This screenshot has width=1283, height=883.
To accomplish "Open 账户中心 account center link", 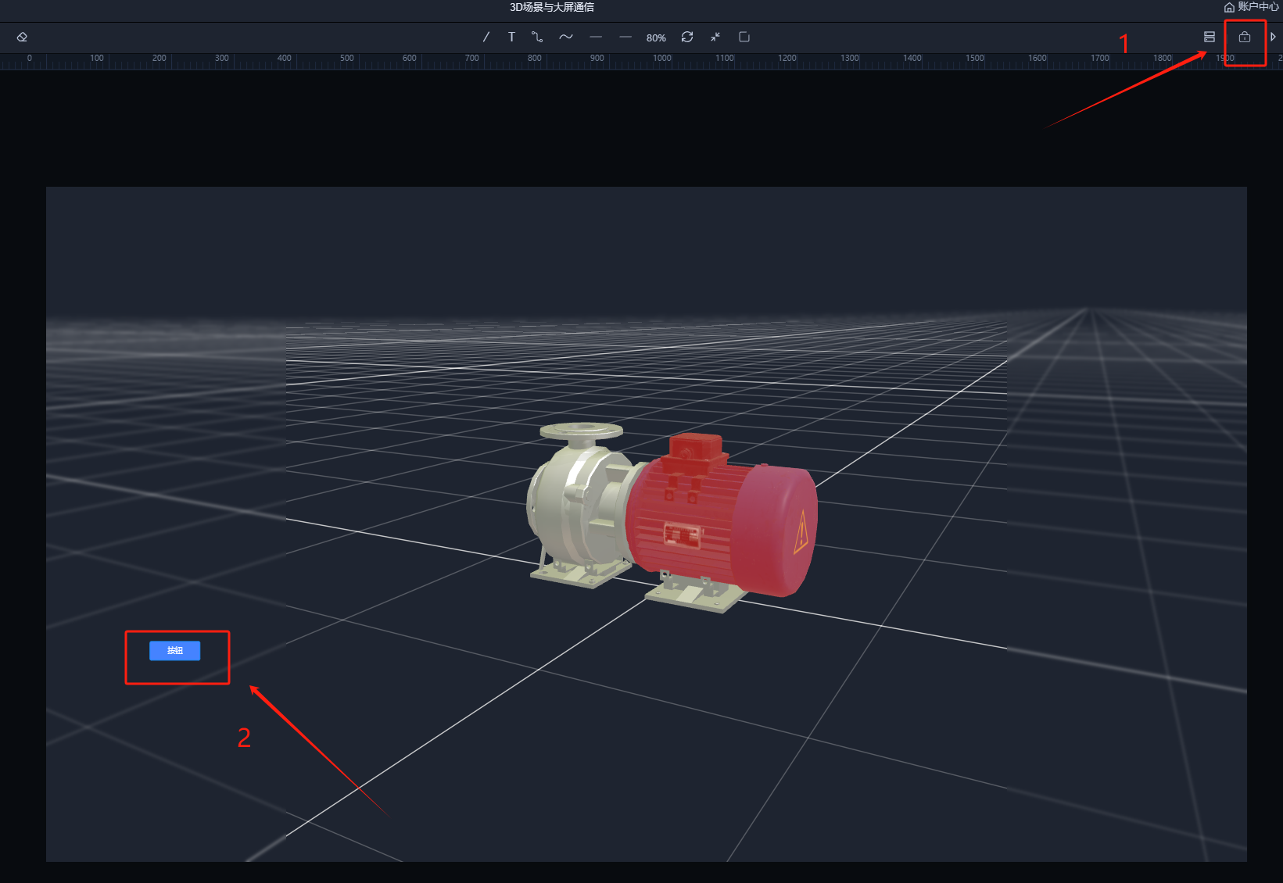I will [x=1252, y=7].
